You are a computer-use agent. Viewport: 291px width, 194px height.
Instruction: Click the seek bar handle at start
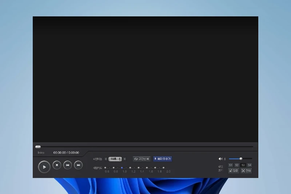tap(38, 147)
